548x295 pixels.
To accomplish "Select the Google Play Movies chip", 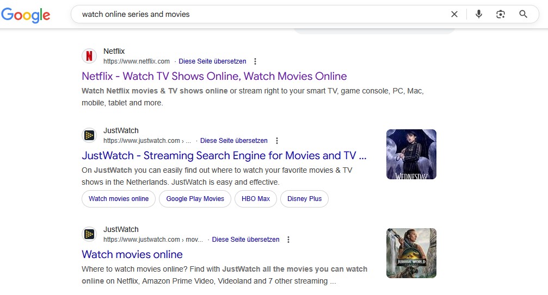I will pos(195,199).
